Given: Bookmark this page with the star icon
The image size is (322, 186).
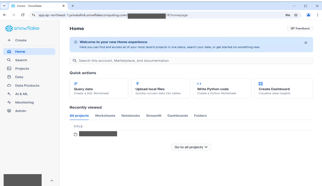Looking at the screenshot, I should 296,15.
